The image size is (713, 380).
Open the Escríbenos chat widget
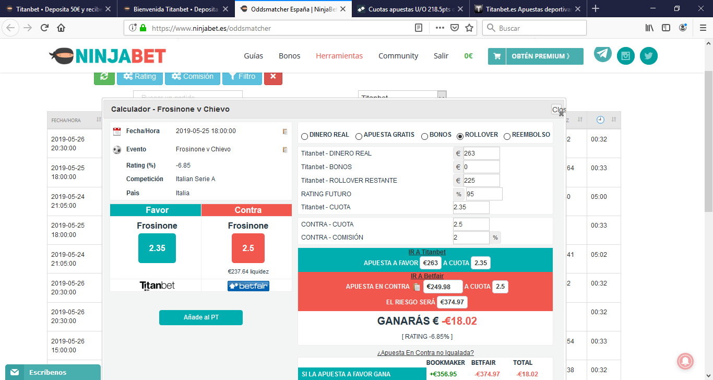pyautogui.click(x=53, y=372)
